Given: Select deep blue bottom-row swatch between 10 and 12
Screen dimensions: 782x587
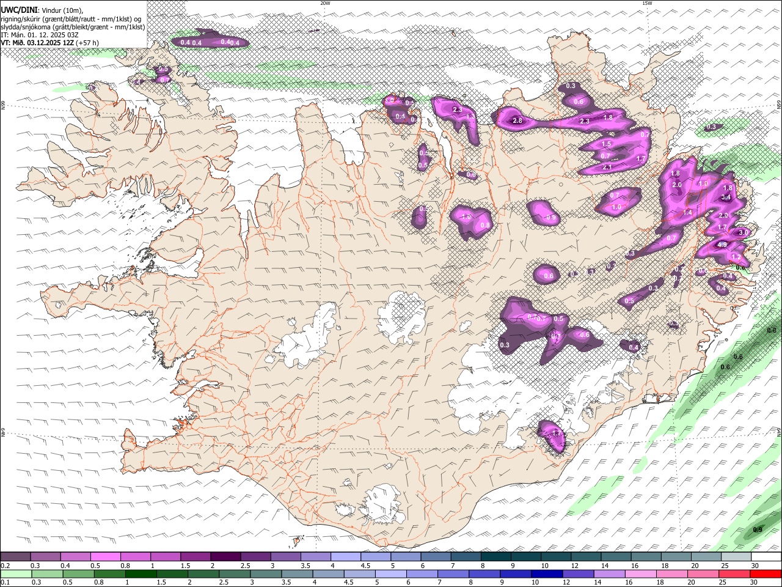Looking at the screenshot, I should [546, 574].
